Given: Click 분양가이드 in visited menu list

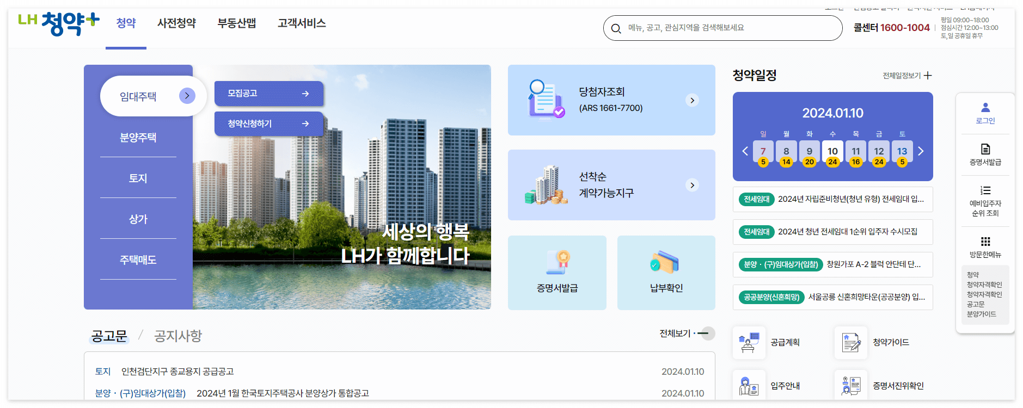Looking at the screenshot, I should tap(981, 314).
